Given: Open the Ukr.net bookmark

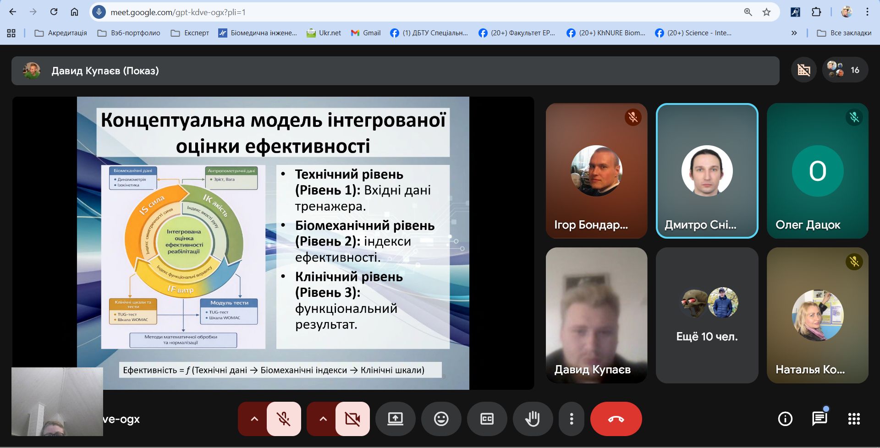Looking at the screenshot, I should (x=324, y=33).
